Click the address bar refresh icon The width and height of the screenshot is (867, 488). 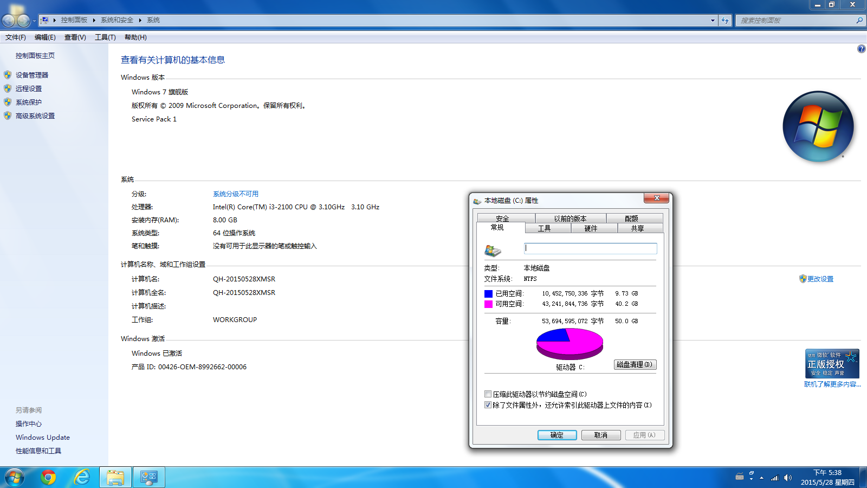click(725, 21)
